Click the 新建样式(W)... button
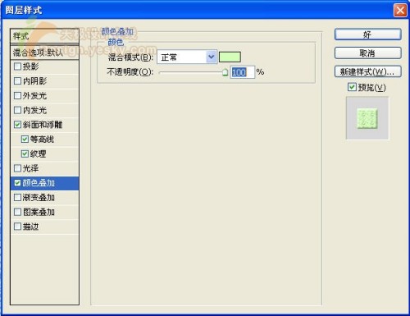 point(368,72)
